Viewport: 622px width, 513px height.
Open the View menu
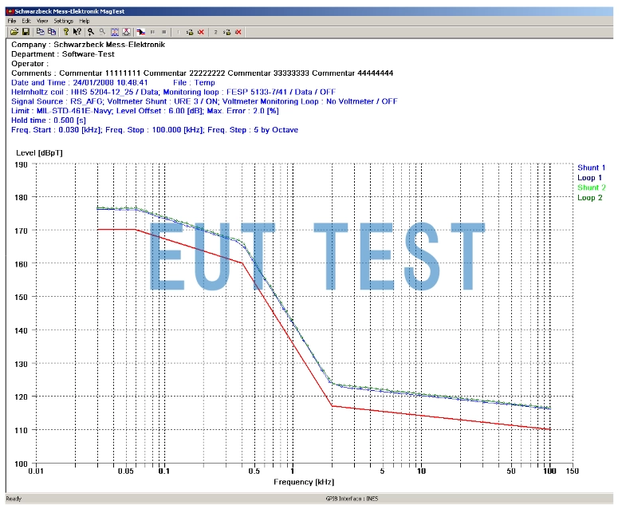pyautogui.click(x=42, y=21)
